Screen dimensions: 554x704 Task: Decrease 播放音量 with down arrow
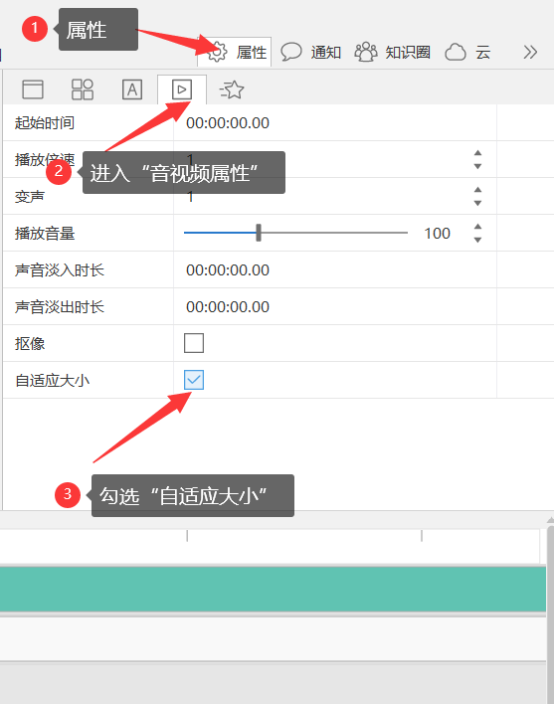[x=477, y=240]
